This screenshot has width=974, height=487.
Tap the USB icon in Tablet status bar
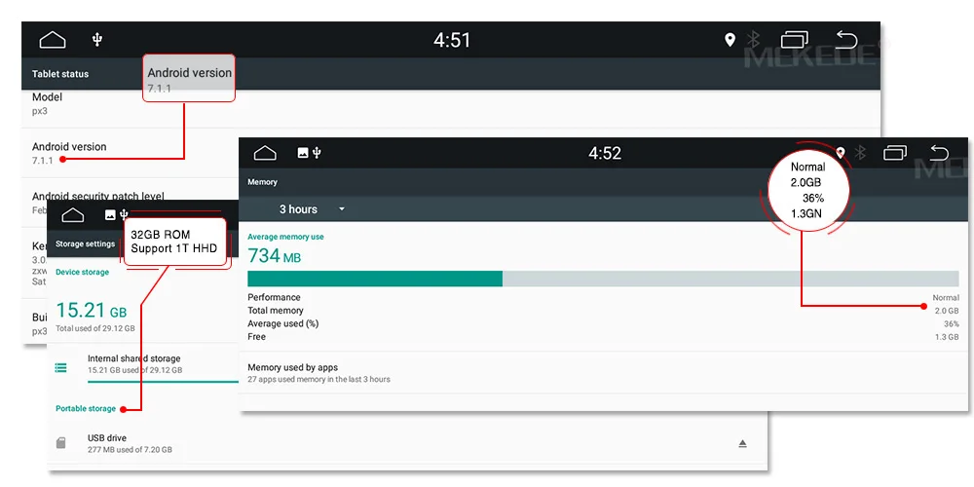(96, 40)
